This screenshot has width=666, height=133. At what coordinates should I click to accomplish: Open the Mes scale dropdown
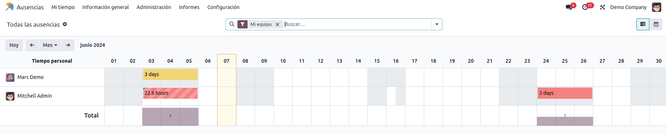click(x=50, y=45)
